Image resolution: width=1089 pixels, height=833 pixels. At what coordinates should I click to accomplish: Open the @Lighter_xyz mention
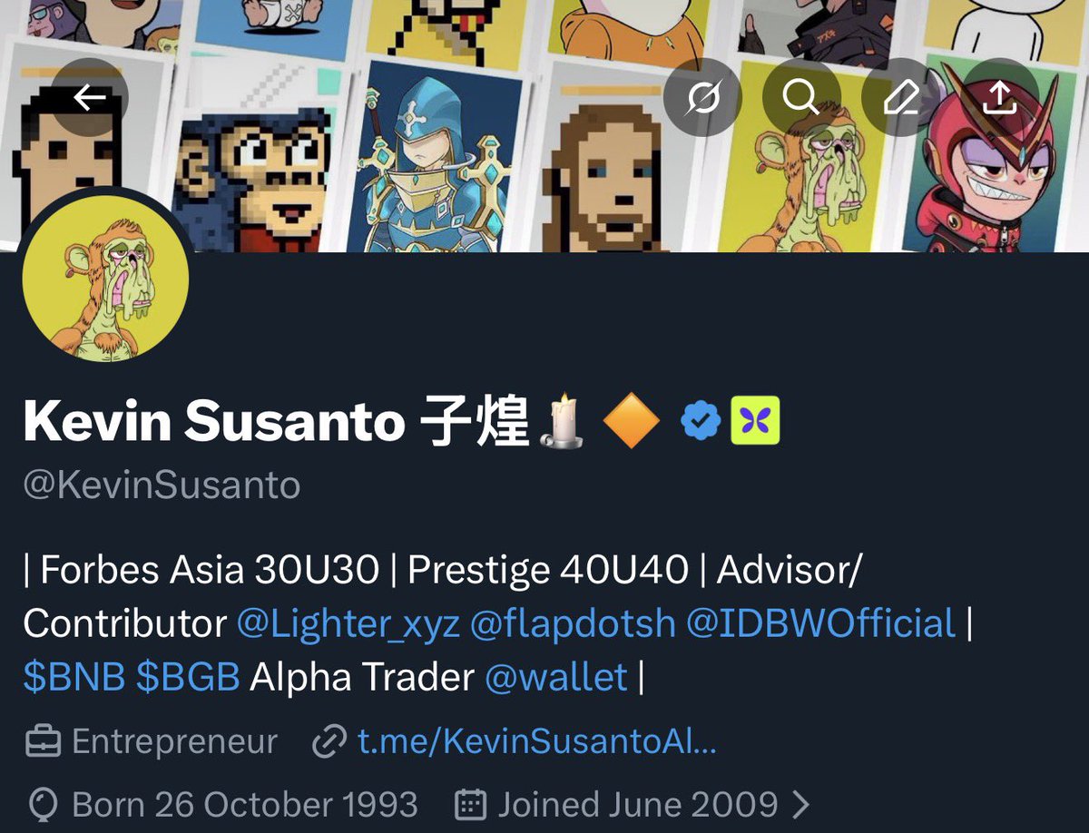tap(348, 624)
